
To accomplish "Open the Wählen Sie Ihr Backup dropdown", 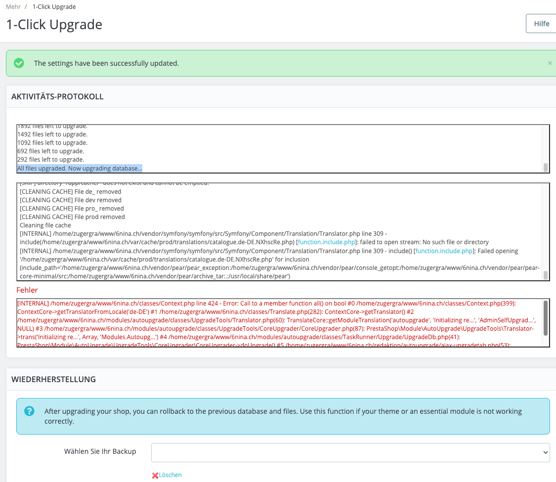I will pyautogui.click(x=350, y=452).
